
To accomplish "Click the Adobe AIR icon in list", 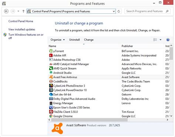I will tap(51, 55).
